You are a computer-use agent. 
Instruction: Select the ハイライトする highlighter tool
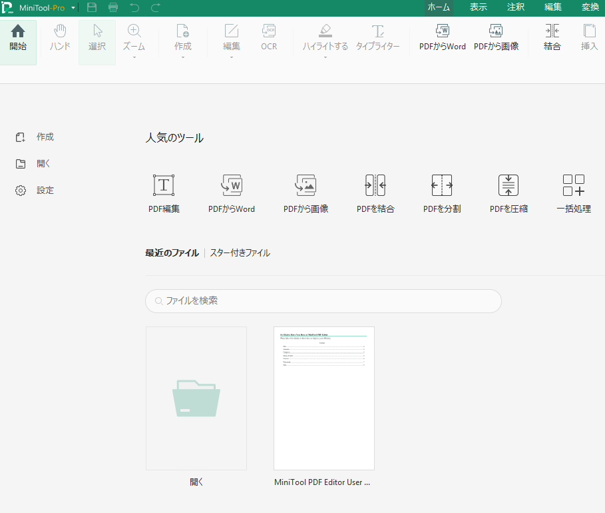[325, 38]
